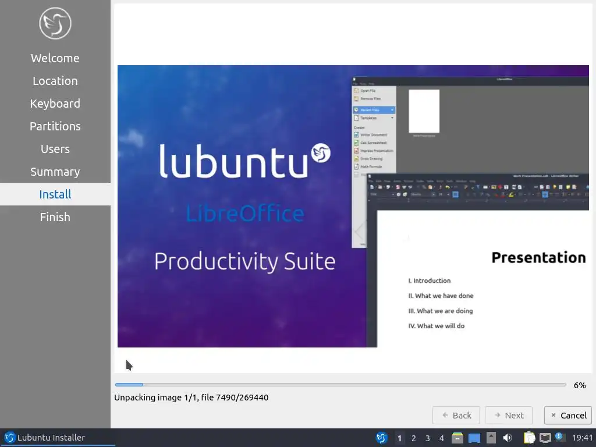
Task: Switch to virtual desktop 2
Action: point(414,438)
